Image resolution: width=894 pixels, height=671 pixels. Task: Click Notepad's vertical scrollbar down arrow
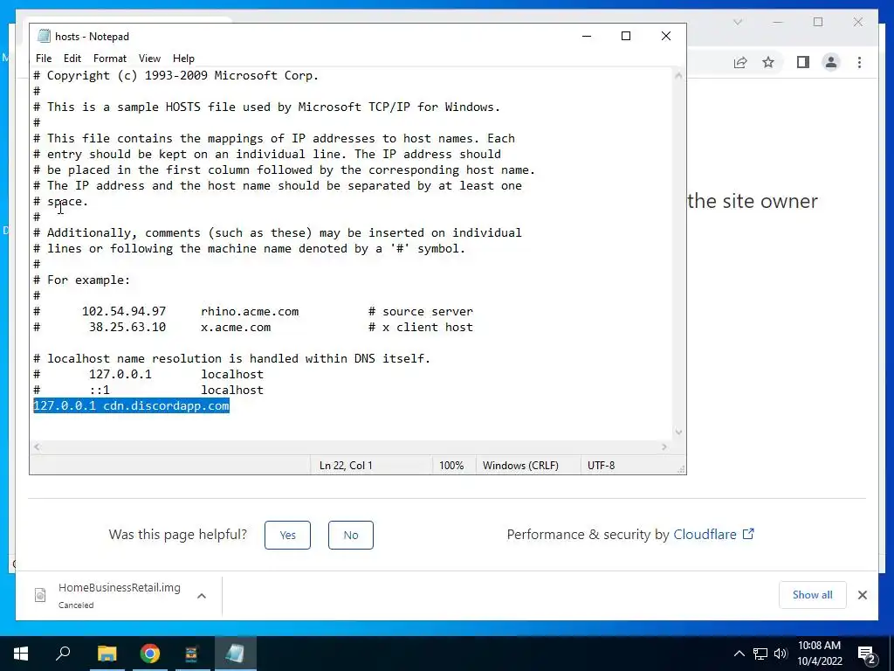678,432
